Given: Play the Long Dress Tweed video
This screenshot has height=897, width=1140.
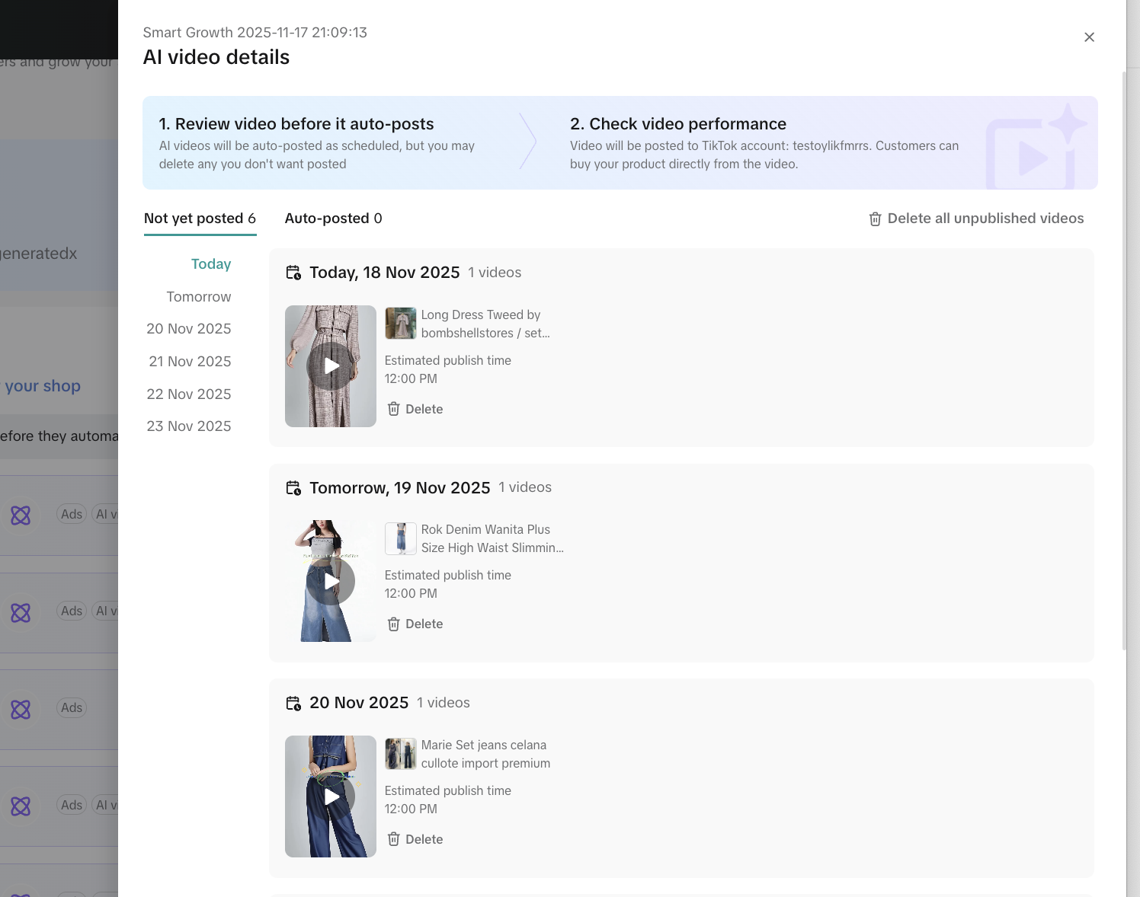Looking at the screenshot, I should click(331, 366).
